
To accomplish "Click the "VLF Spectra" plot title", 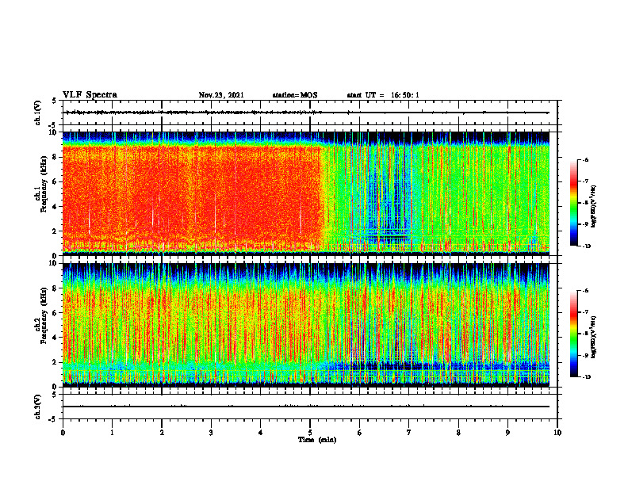I will pos(90,95).
